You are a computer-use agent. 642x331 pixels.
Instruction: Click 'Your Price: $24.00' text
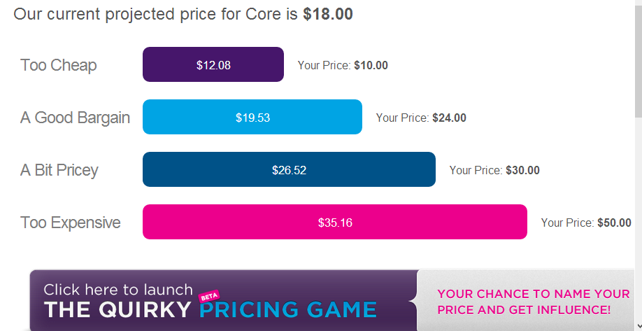[421, 118]
